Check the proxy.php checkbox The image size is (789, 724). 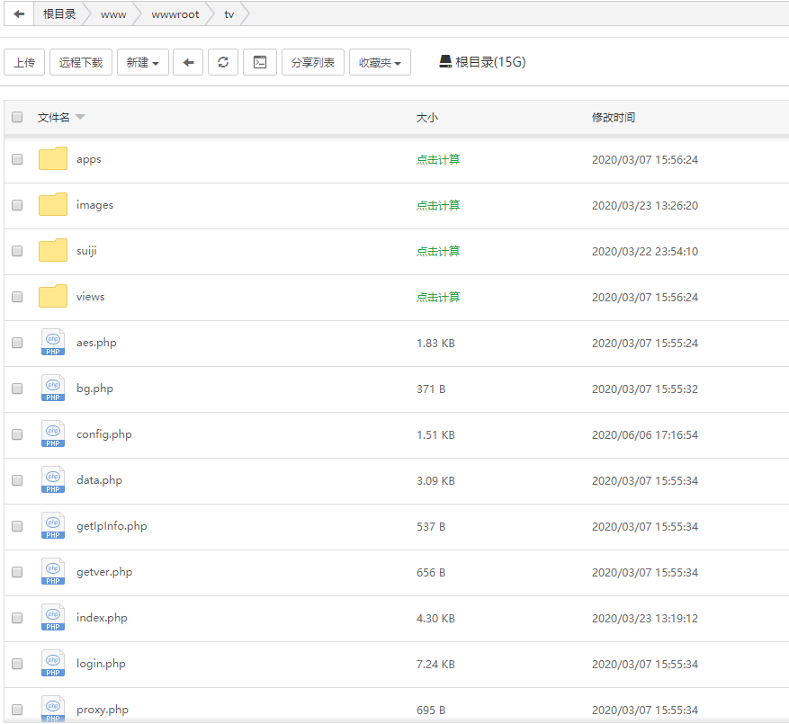point(17,710)
